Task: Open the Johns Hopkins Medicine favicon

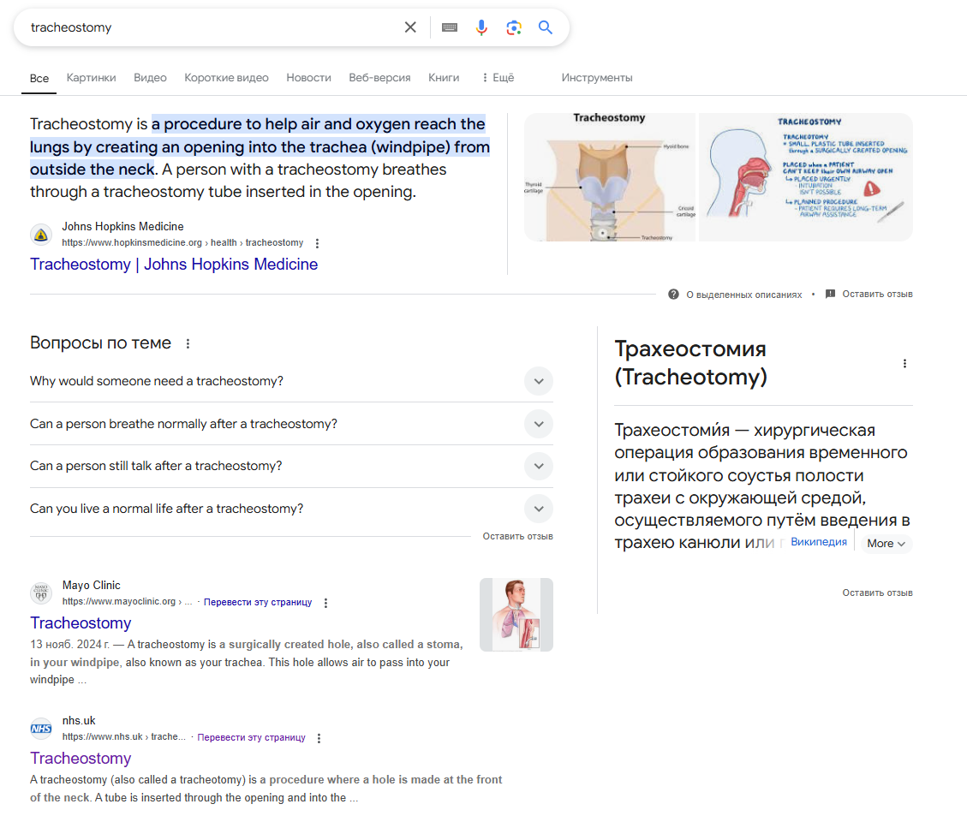Action: tap(41, 235)
